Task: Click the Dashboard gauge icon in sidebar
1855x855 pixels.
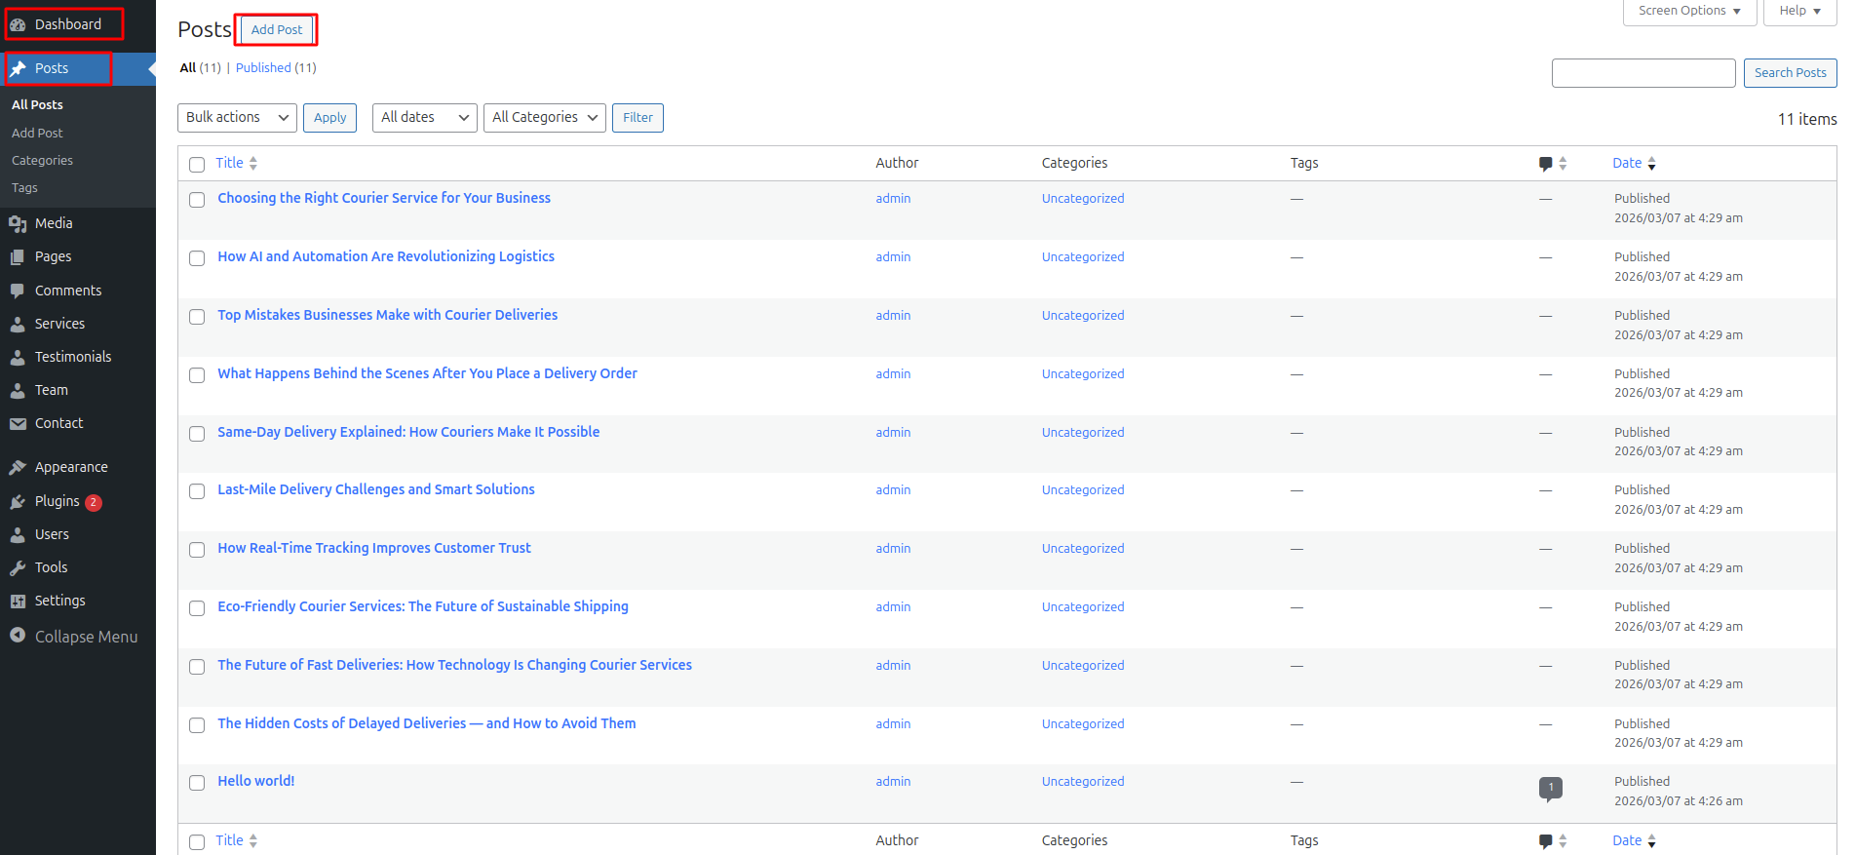Action: click(18, 24)
